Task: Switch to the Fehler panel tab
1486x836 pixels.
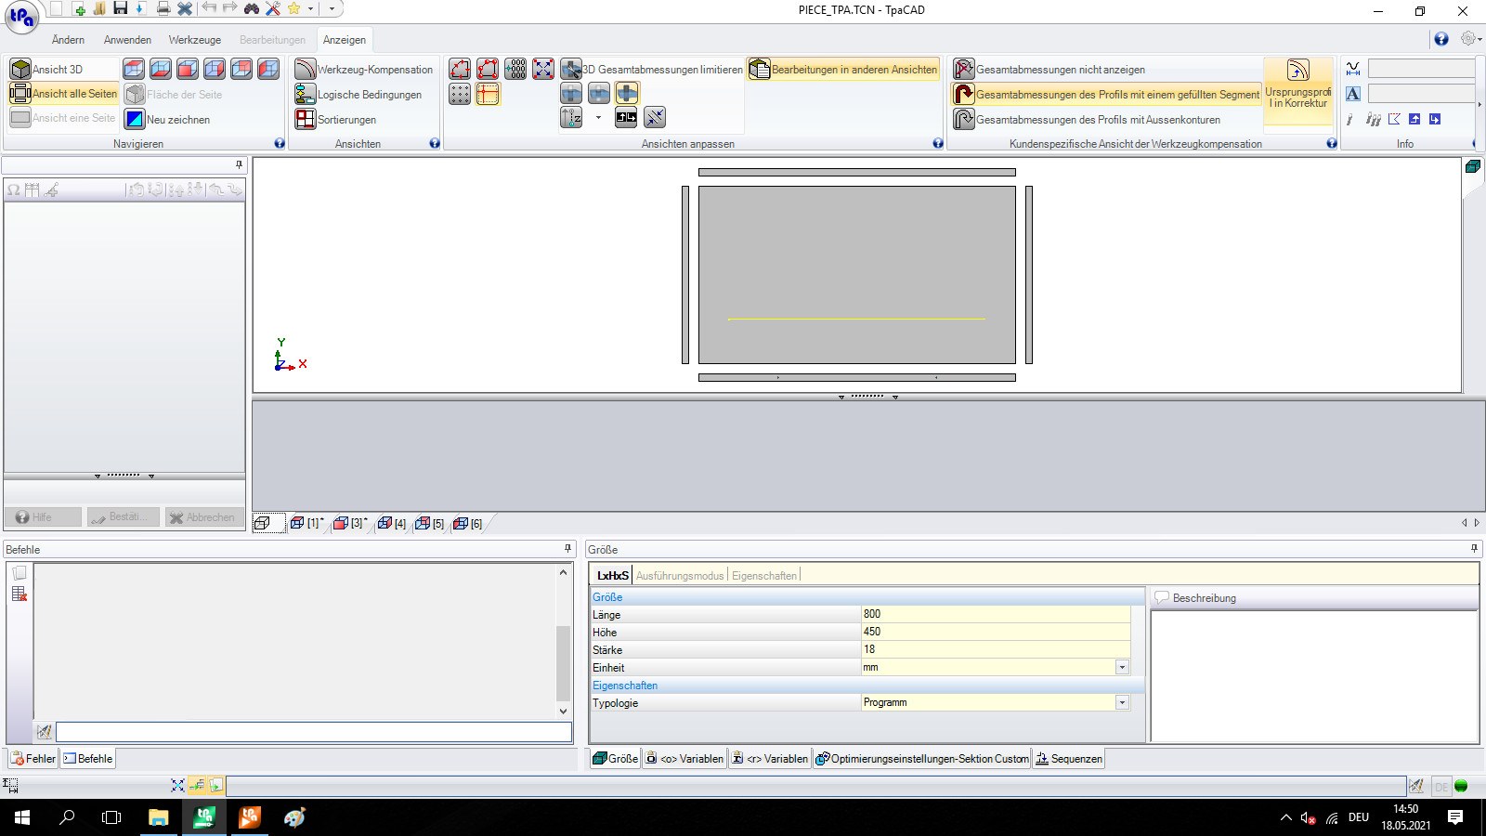Action: [x=33, y=759]
